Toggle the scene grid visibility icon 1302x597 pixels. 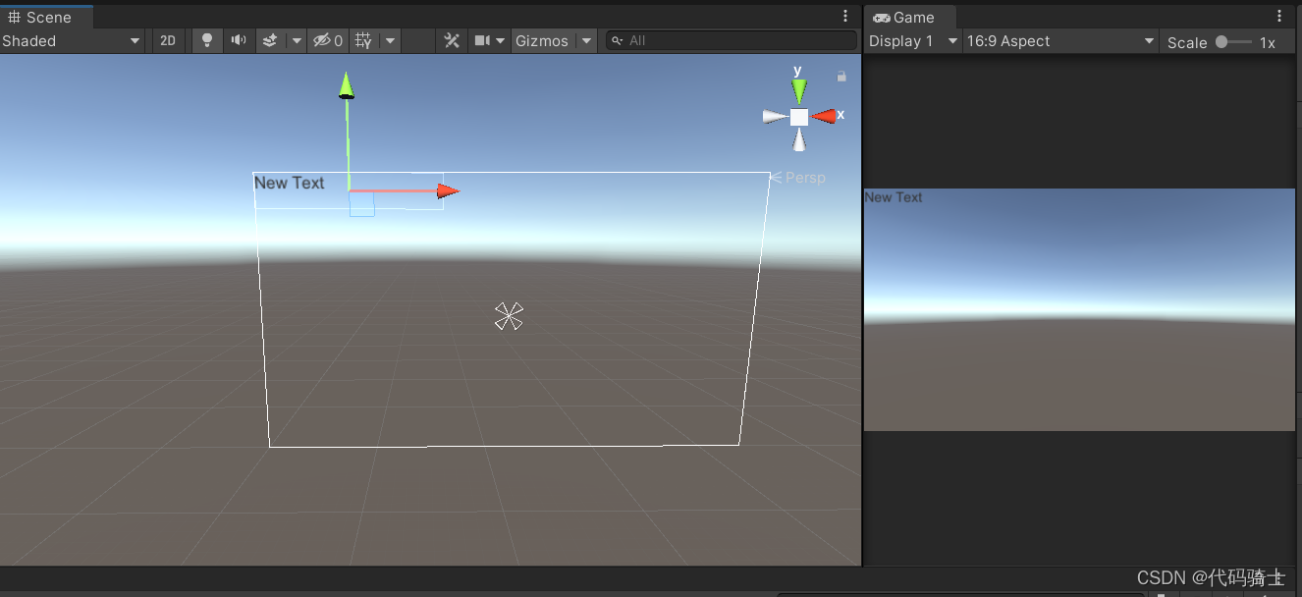point(363,40)
